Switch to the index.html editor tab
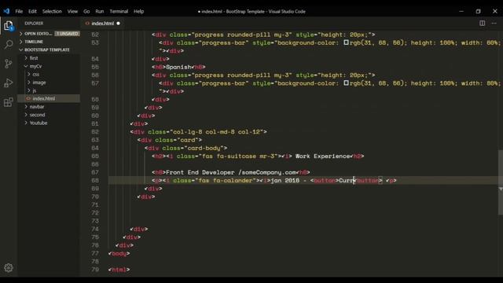503x283 pixels. point(102,24)
